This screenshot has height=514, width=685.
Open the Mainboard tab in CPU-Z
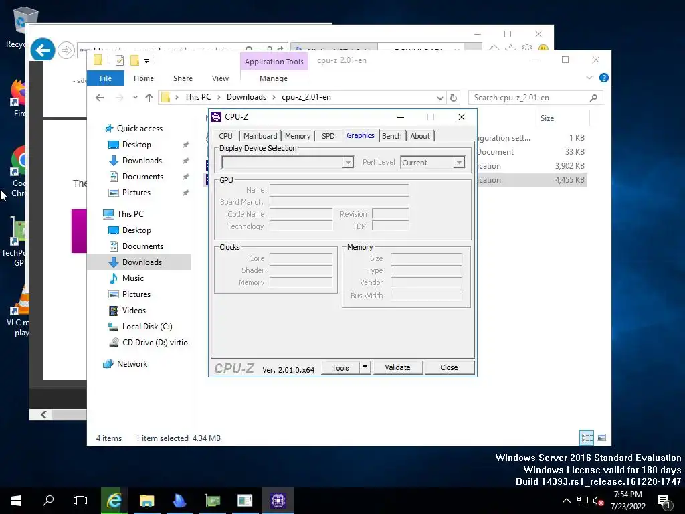pyautogui.click(x=260, y=136)
